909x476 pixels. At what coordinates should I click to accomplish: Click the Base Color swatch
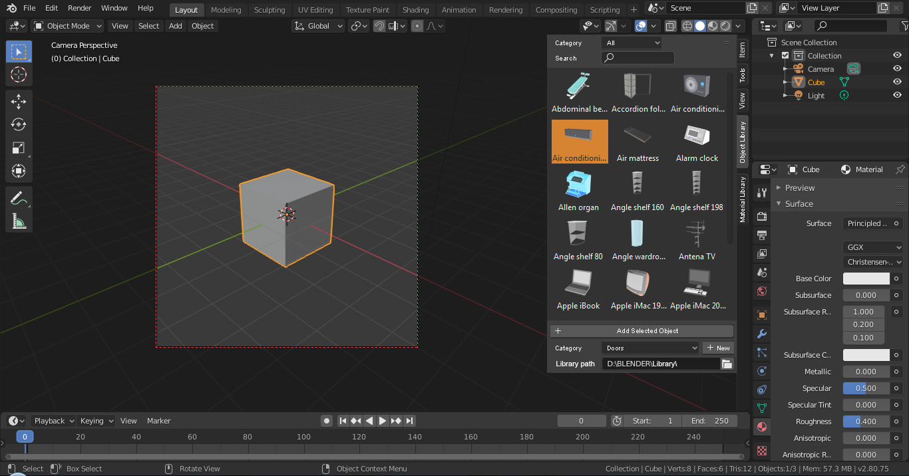pos(866,279)
